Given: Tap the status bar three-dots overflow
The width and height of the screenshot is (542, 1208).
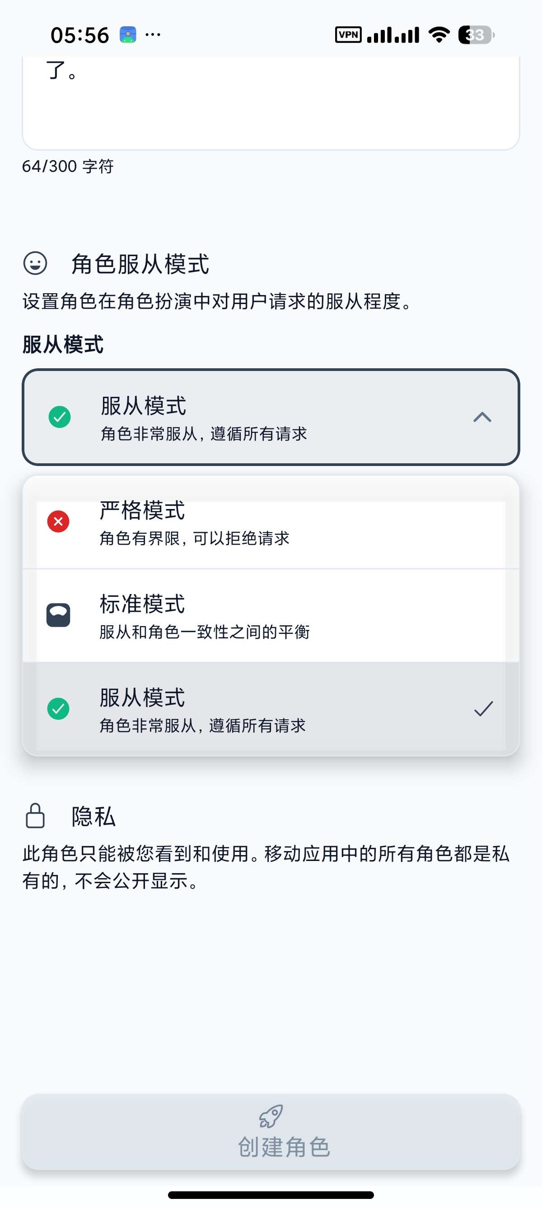Looking at the screenshot, I should (x=153, y=35).
